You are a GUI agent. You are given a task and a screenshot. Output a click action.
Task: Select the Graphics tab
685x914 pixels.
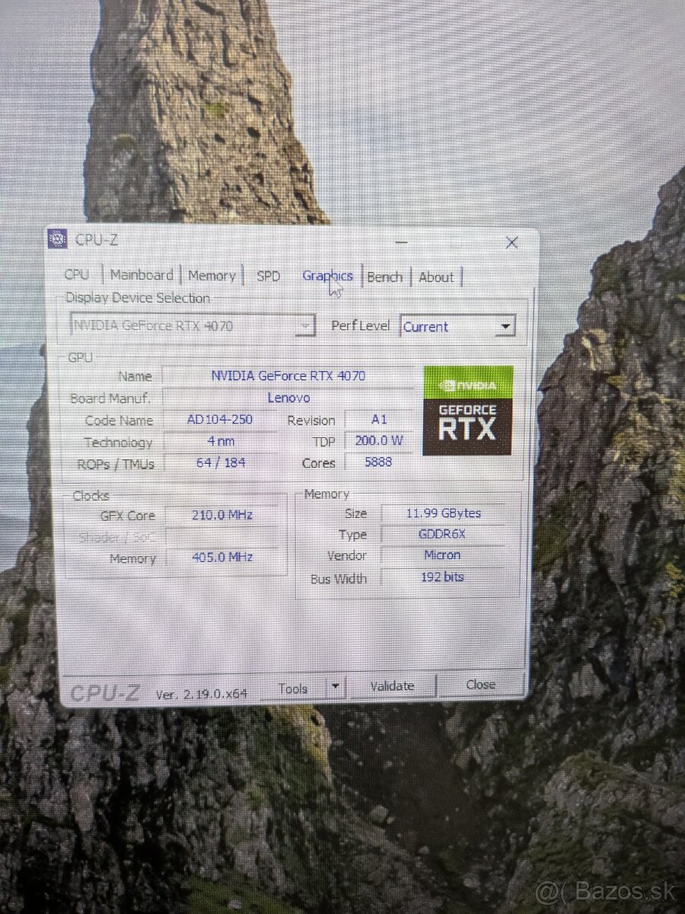tap(327, 276)
